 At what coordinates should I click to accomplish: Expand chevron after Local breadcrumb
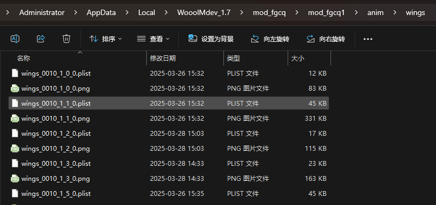tap(166, 12)
